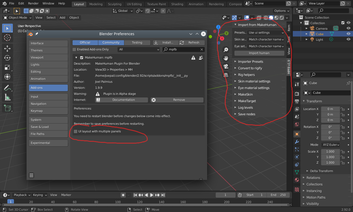The image size is (353, 212).
Task: Click the Add Cube tool icon
Action: pos(7,108)
